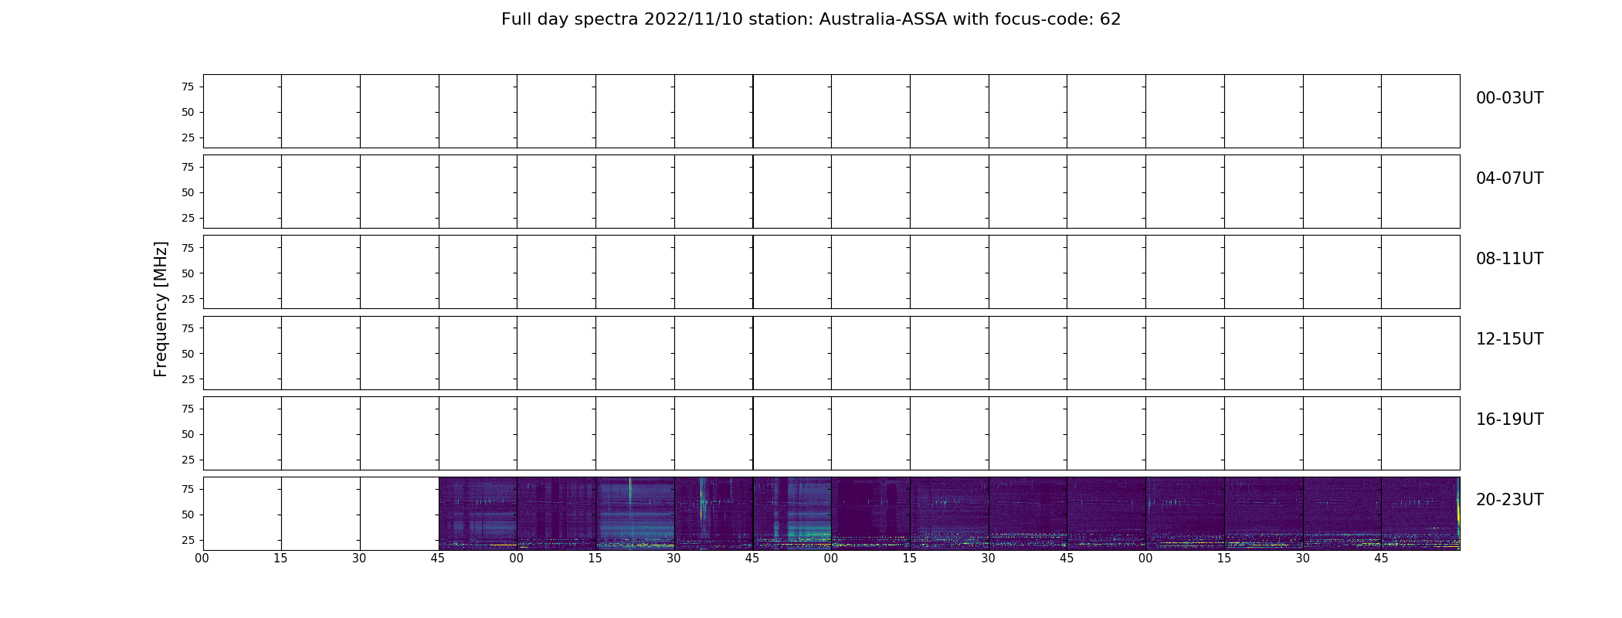Click the "Frequency [MHz]" y-axis label
This screenshot has width=1622, height=618.
161,309
